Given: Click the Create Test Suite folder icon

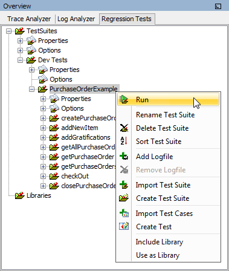Looking at the screenshot, I should [x=124, y=198].
